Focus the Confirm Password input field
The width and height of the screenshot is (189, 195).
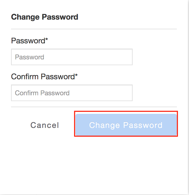pos(72,93)
